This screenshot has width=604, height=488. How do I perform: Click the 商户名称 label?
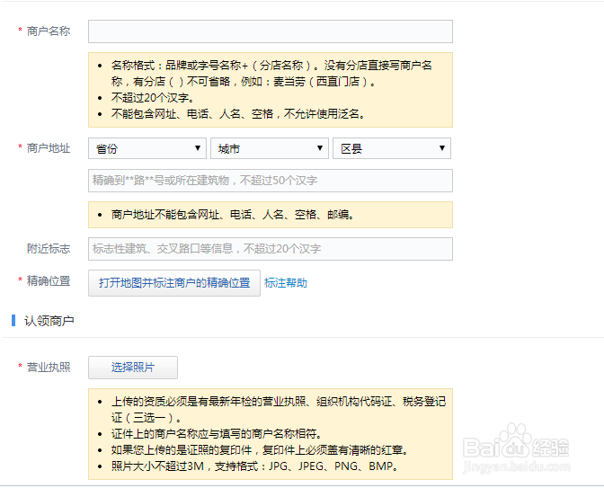49,31
